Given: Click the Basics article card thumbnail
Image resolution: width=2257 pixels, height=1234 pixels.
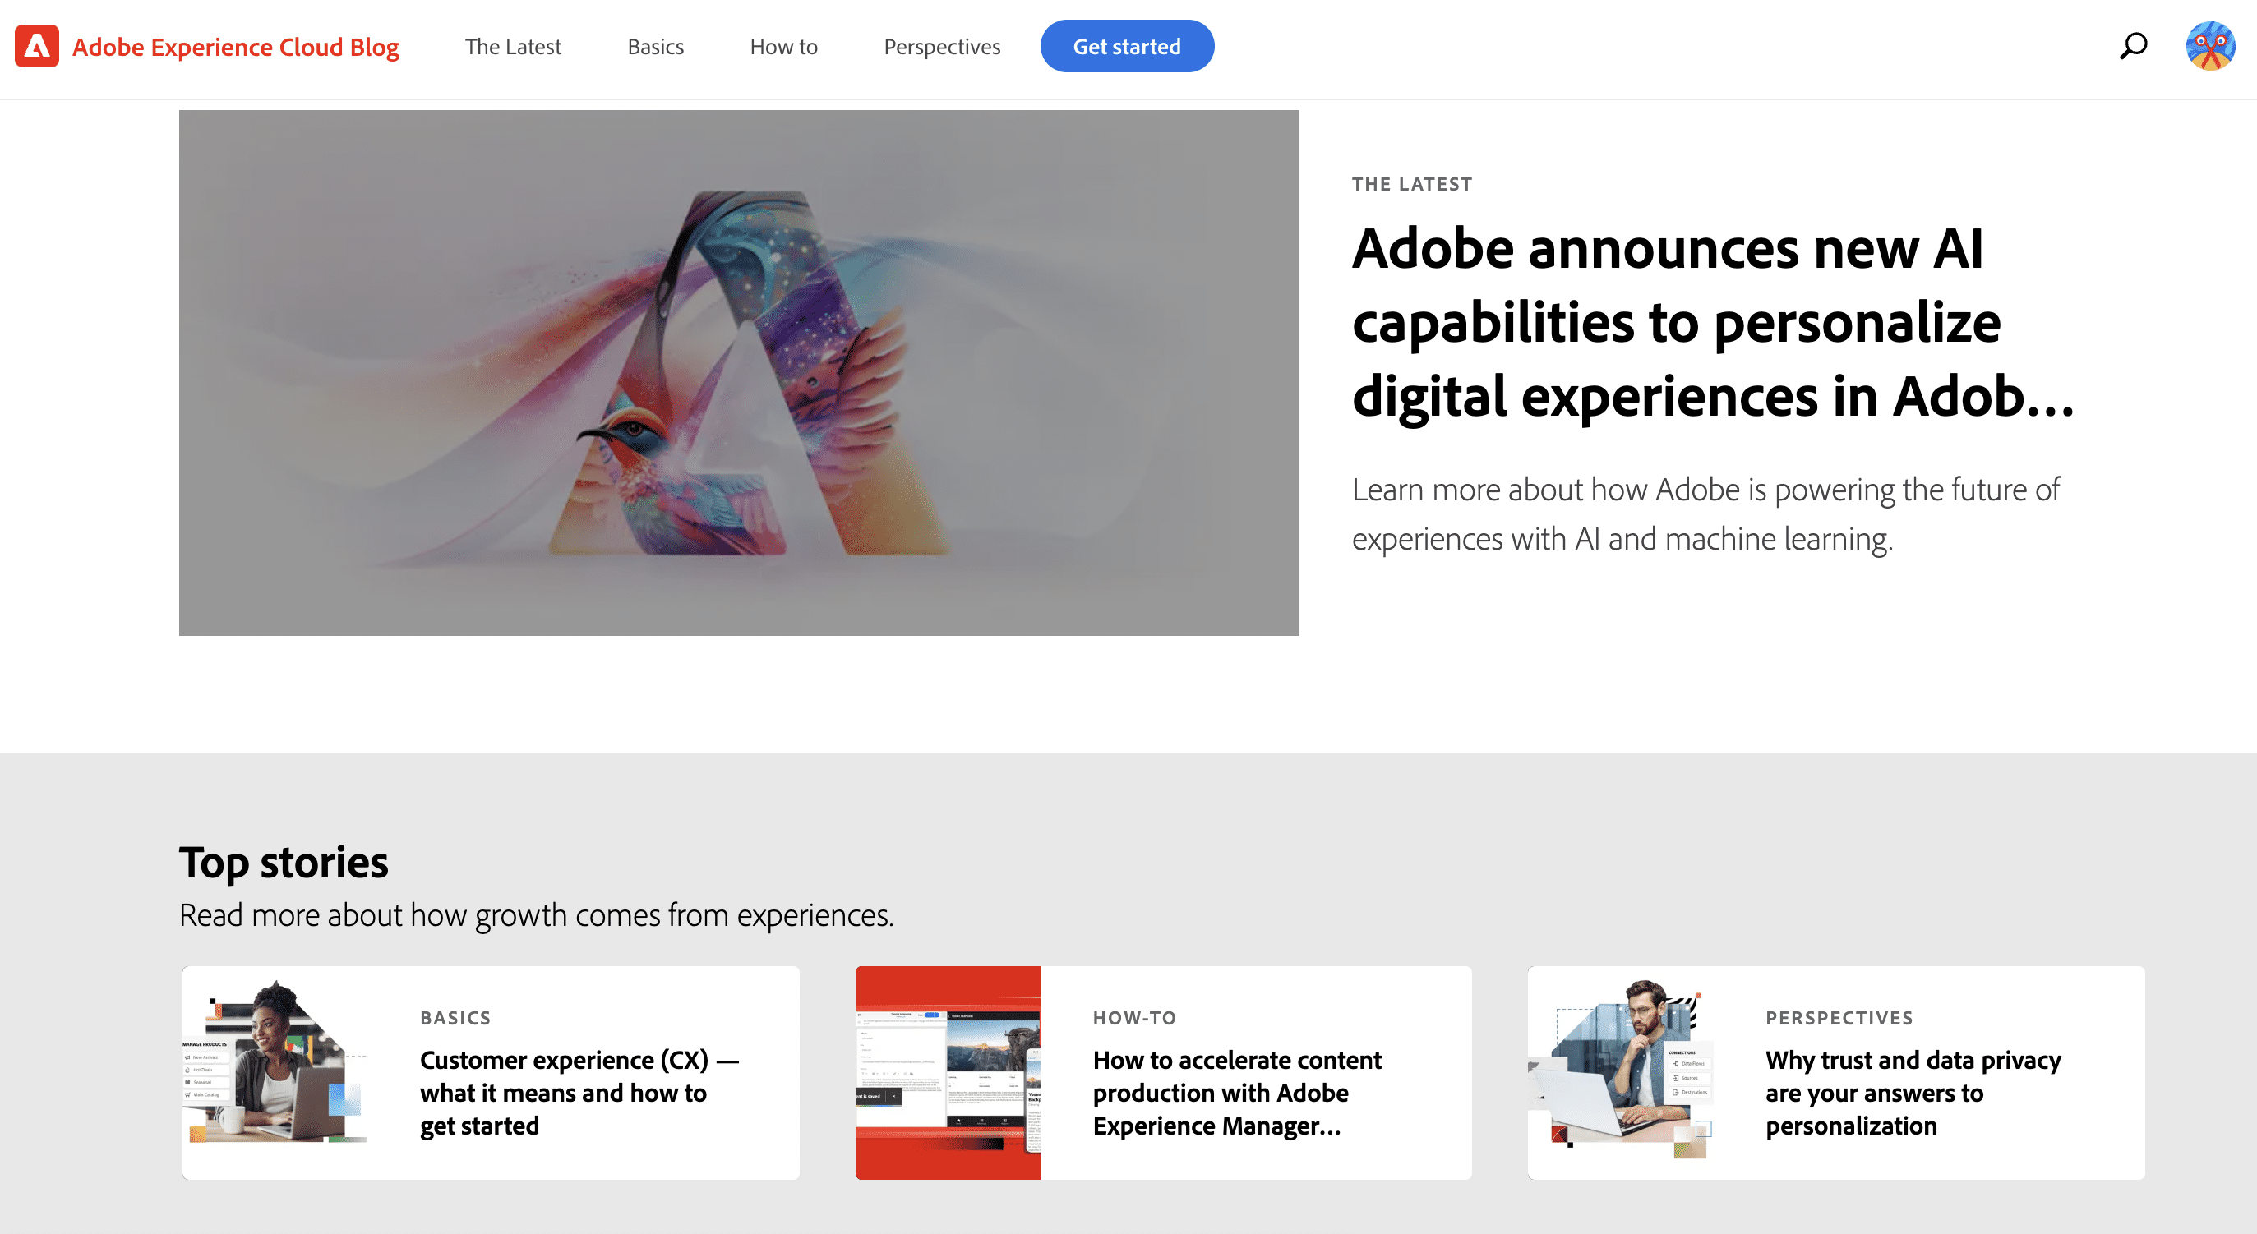Looking at the screenshot, I should (x=278, y=1073).
